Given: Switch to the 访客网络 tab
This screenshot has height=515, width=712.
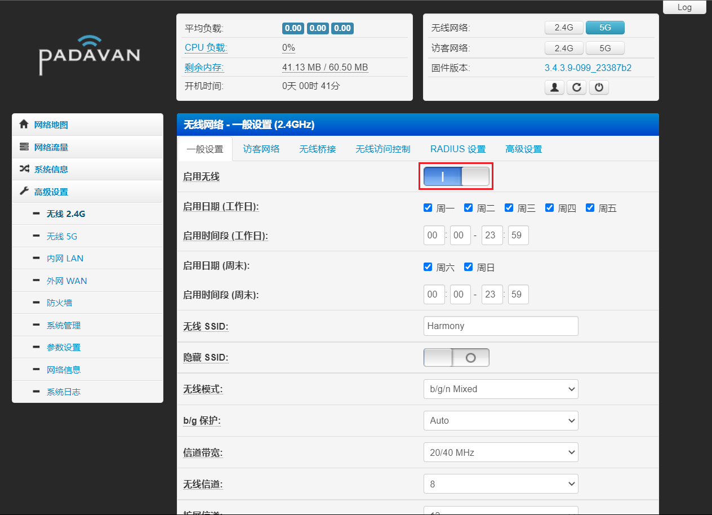Looking at the screenshot, I should 261,149.
